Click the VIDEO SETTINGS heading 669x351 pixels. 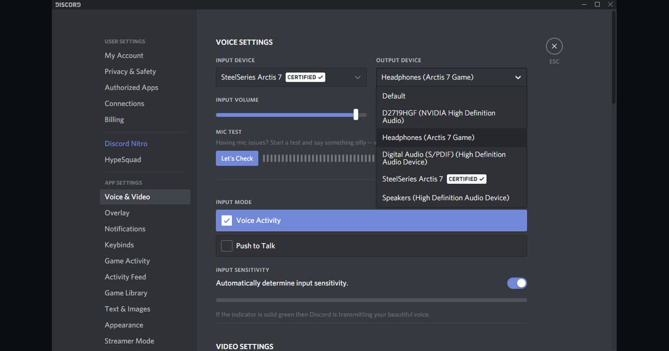click(245, 347)
